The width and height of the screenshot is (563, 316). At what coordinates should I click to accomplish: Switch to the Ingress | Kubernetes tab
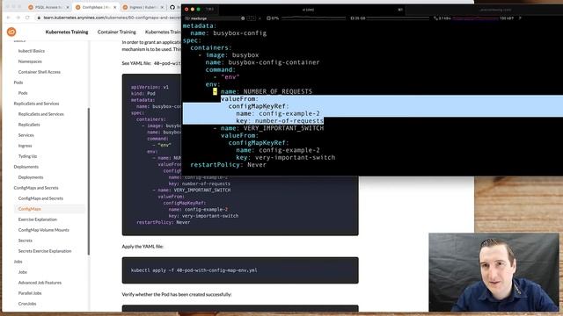click(143, 7)
